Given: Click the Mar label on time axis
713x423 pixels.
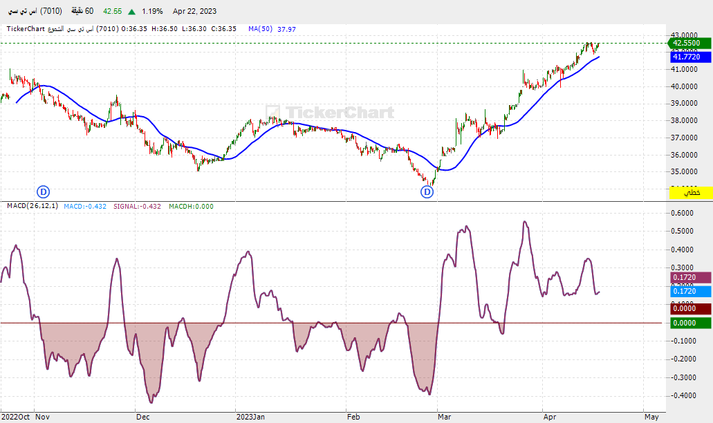Looking at the screenshot, I should [x=444, y=417].
